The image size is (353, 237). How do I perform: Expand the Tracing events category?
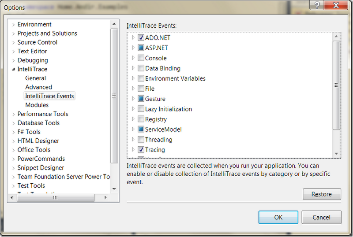coord(133,149)
